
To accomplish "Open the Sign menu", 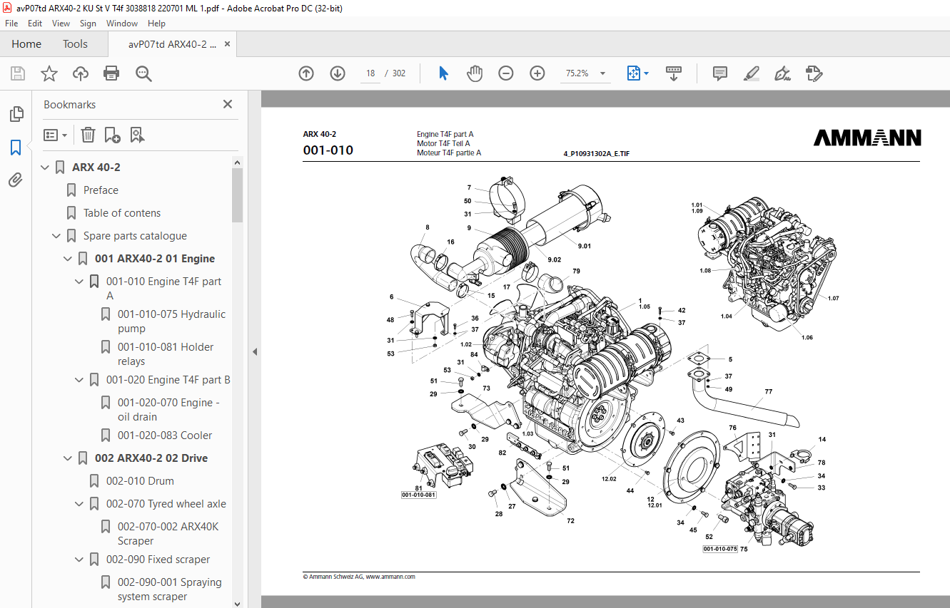I will point(88,24).
